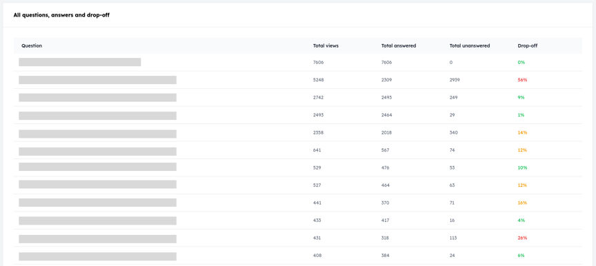Click the unanswered count 340
The height and width of the screenshot is (266, 596).
(453, 133)
